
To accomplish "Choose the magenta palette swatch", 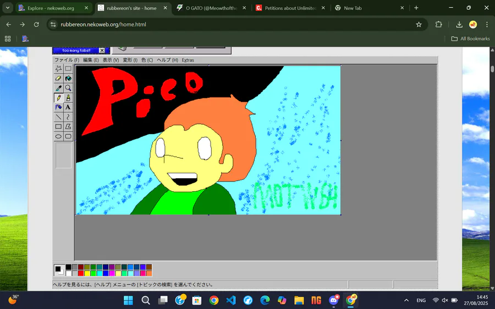I will point(112,273).
